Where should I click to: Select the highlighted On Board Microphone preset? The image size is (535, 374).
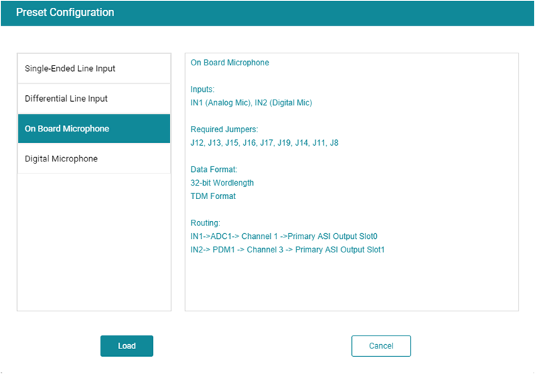click(x=67, y=129)
